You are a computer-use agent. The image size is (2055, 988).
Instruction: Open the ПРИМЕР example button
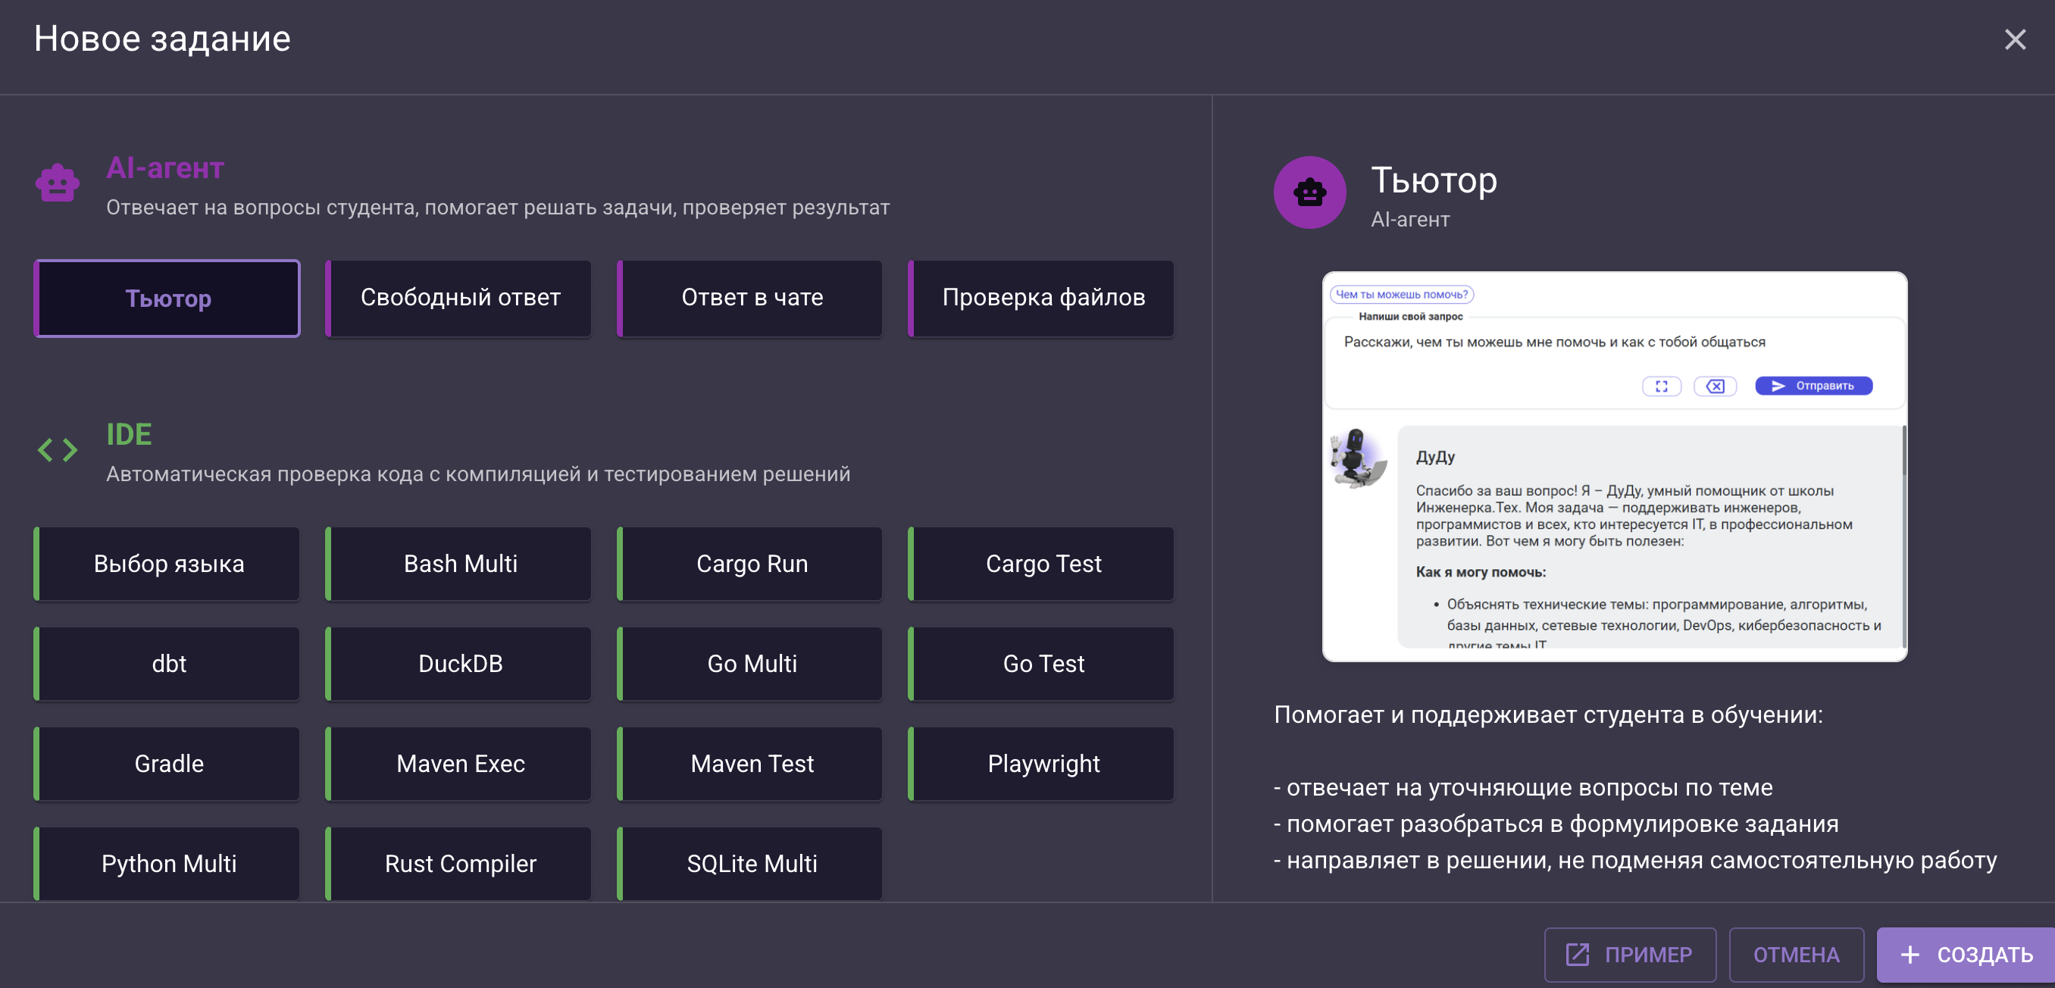[1630, 955]
